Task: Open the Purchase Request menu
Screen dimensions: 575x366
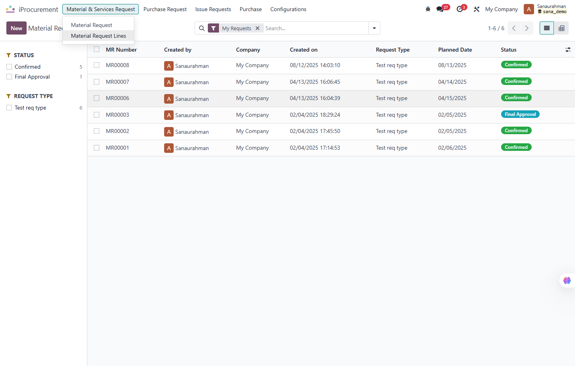Action: [165, 9]
